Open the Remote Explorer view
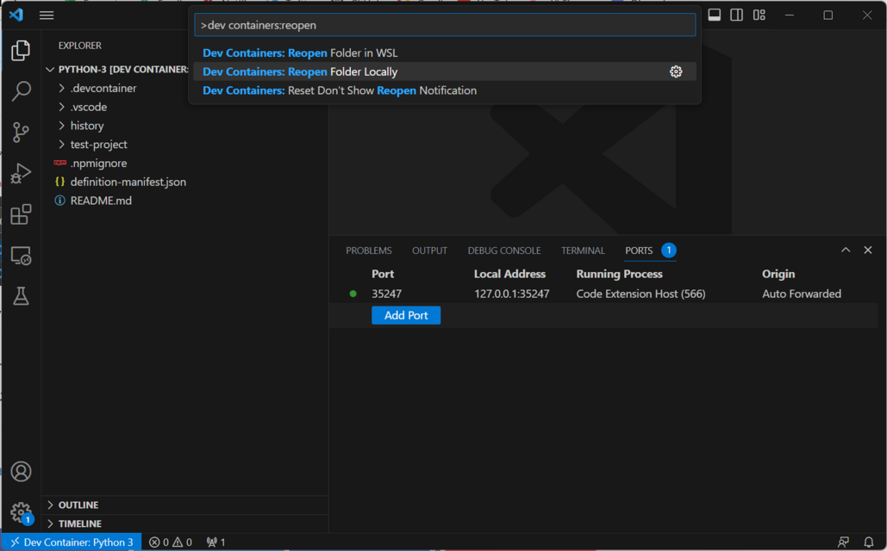 coord(21,256)
